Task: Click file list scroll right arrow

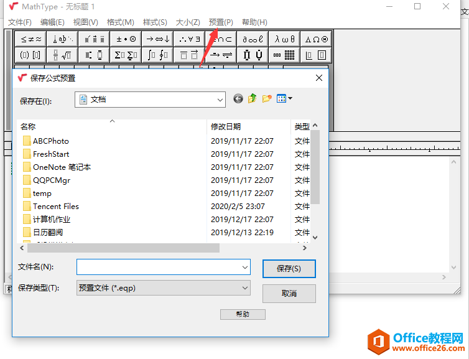Action: tap(305, 248)
